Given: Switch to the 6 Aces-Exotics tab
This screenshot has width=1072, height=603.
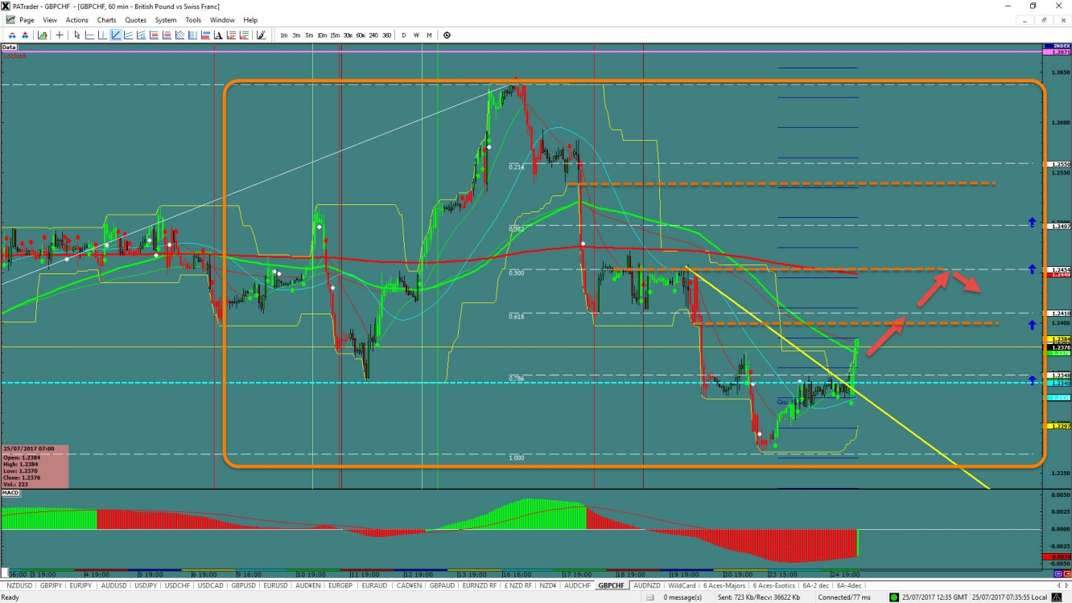Looking at the screenshot, I should [x=774, y=585].
